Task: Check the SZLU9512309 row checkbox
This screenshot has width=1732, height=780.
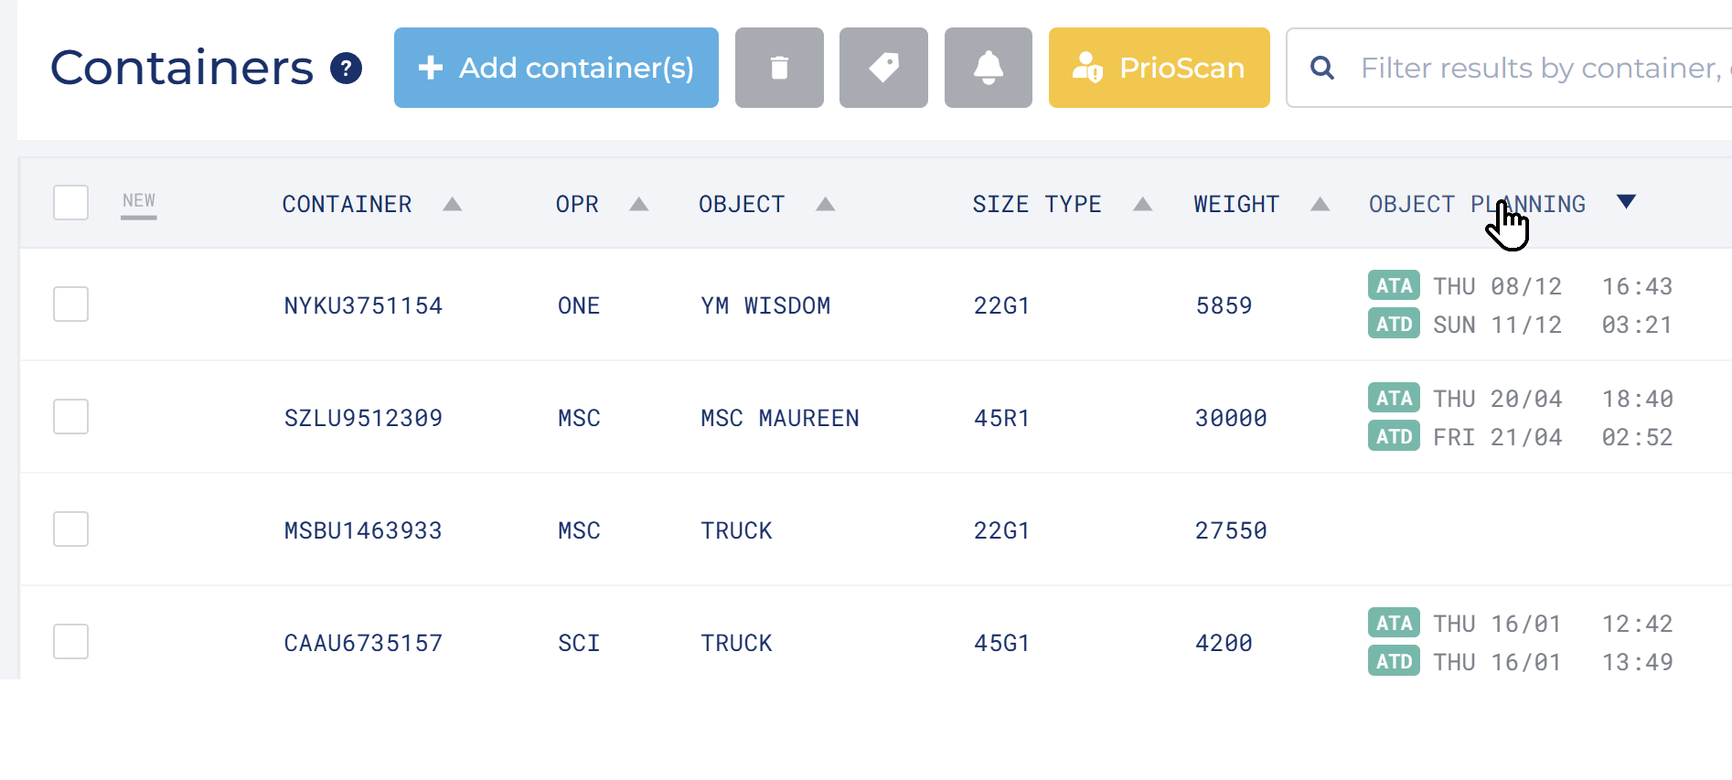Action: pyautogui.click(x=70, y=417)
